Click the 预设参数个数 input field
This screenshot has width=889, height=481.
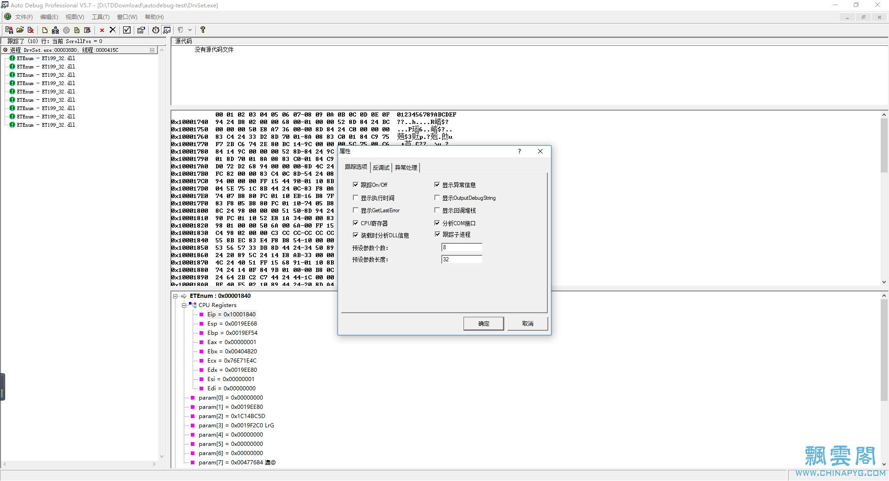pos(462,247)
